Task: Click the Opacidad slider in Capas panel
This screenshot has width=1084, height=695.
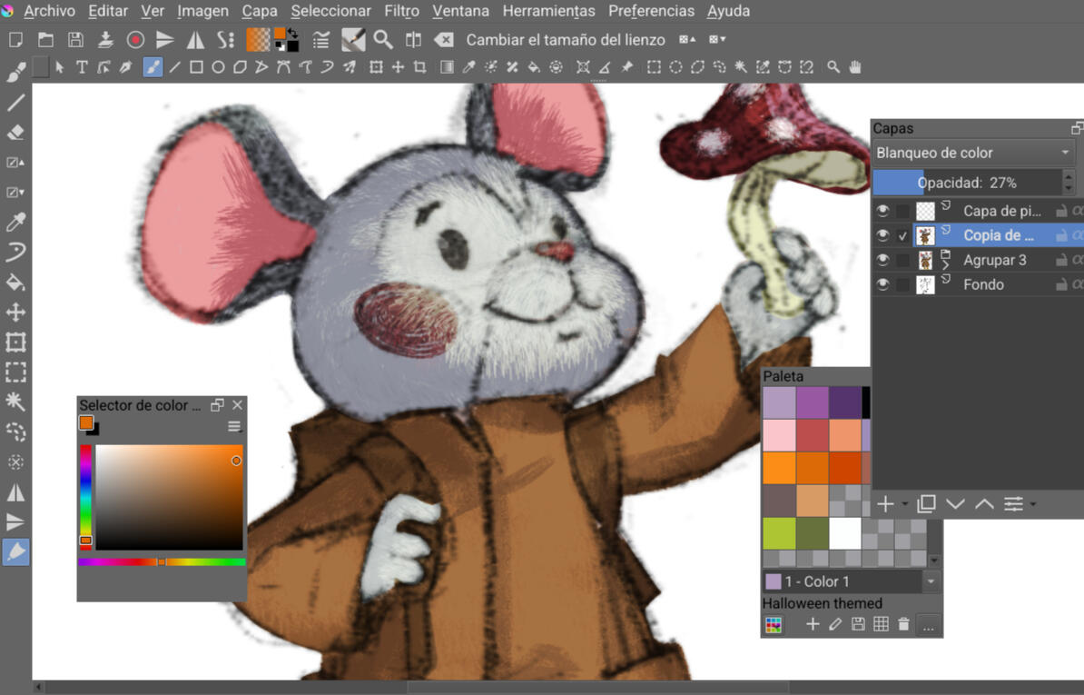Action: pos(966,183)
